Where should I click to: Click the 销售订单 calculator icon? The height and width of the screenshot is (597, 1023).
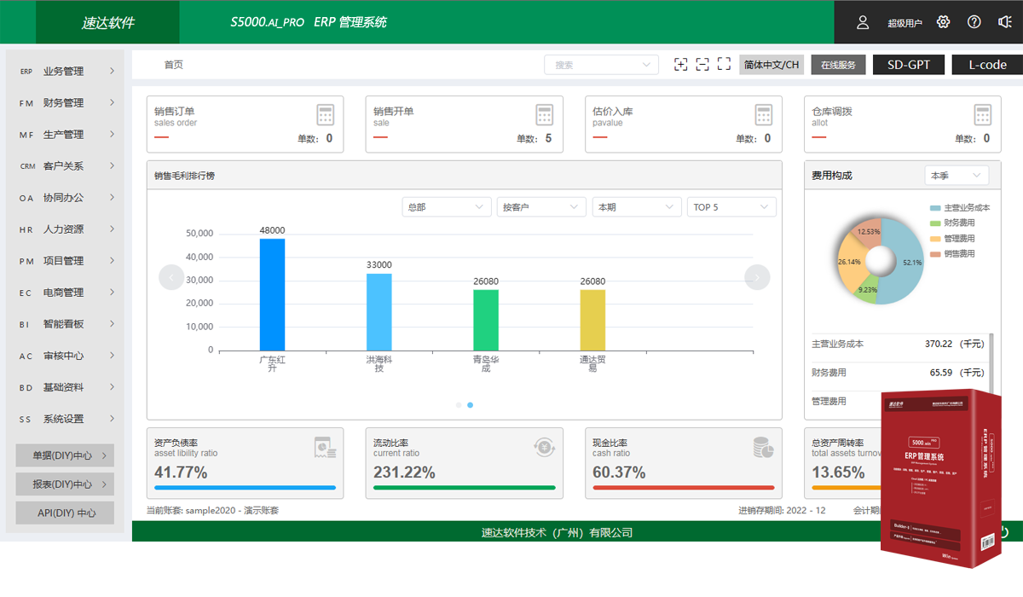point(326,115)
